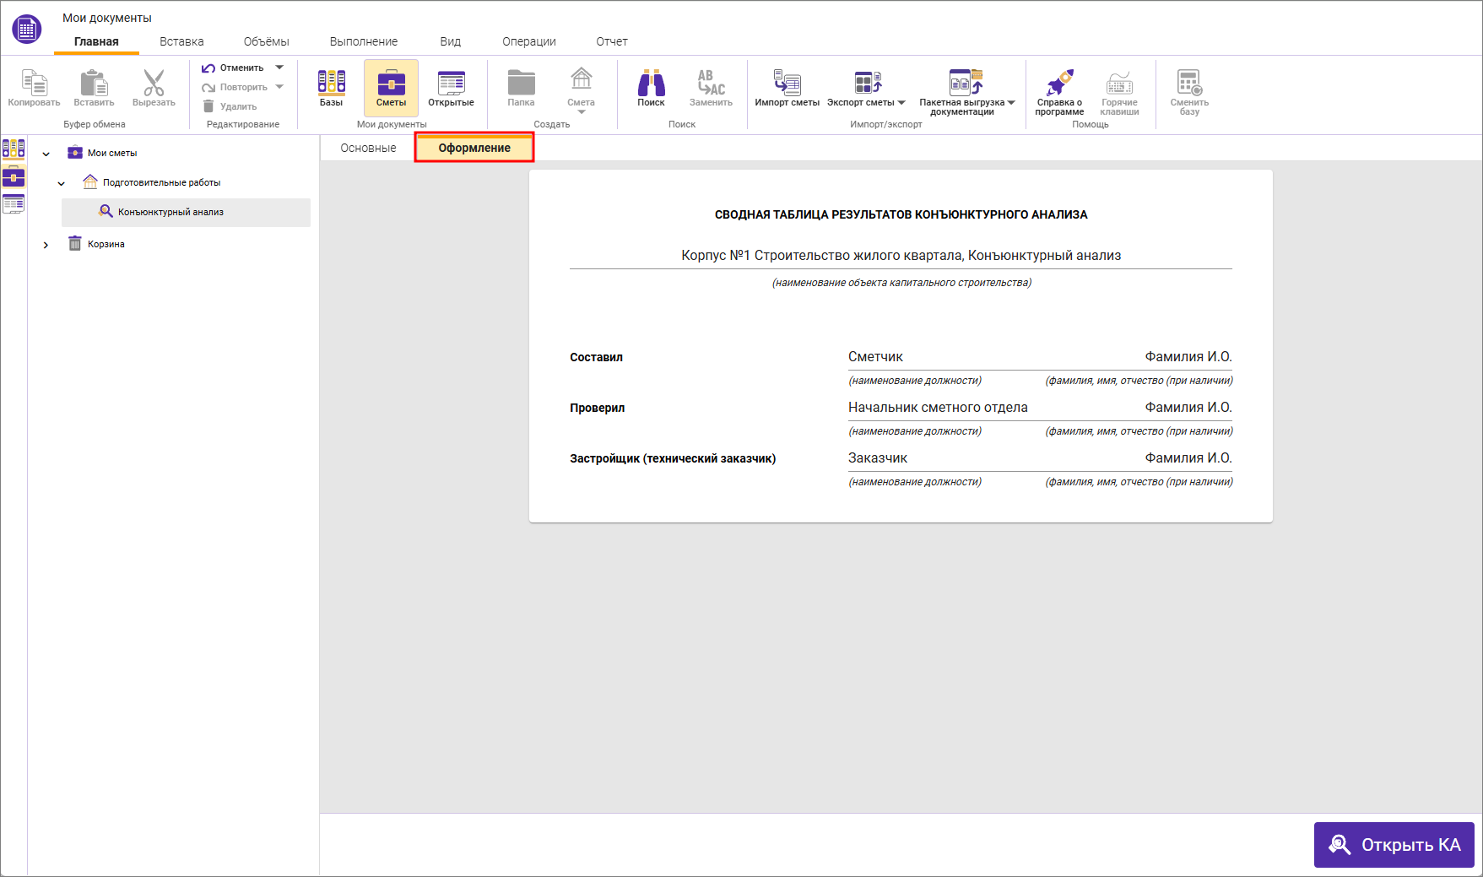Open the Отменить history dropdown arrow
This screenshot has width=1483, height=877.
pos(279,68)
